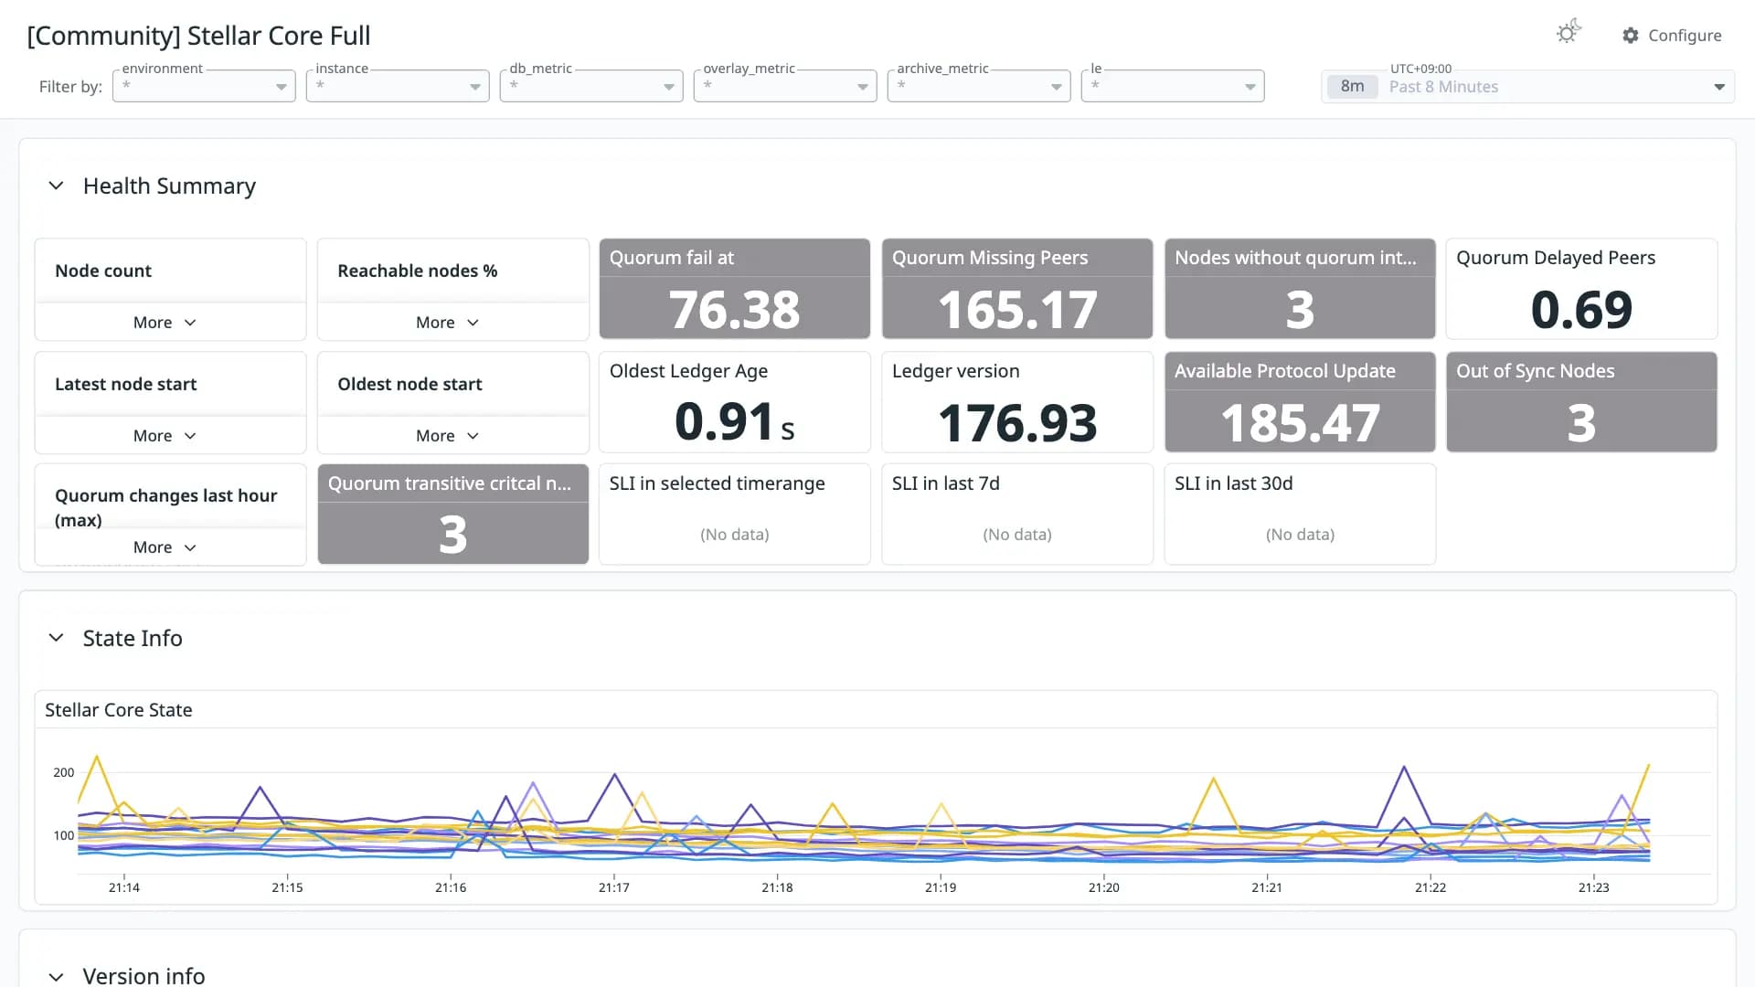Click the dashboard title Stellar Core Full
The image size is (1755, 987).
pyautogui.click(x=198, y=36)
